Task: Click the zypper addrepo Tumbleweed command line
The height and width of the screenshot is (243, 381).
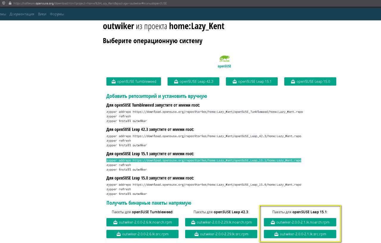Action: [204, 112]
